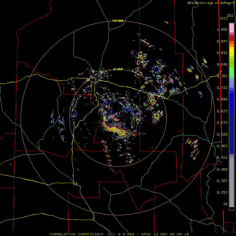
Task: Click the 0.520 scale value
Action: pos(222,135)
